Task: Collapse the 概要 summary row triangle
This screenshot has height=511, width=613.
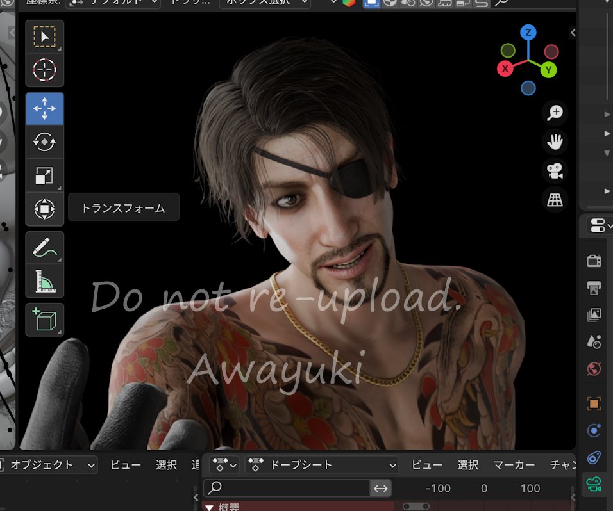Action: 209,507
